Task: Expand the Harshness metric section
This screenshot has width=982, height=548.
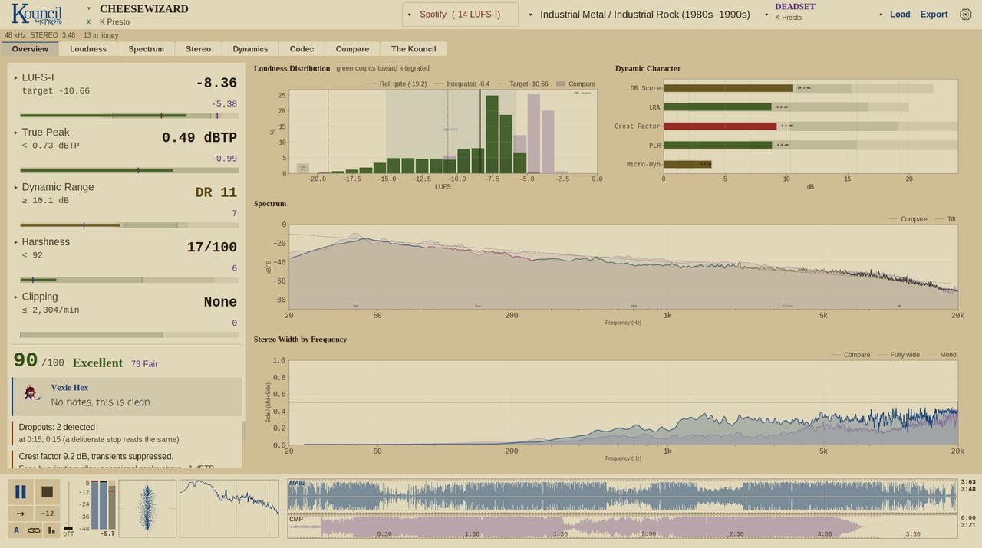Action: point(15,242)
